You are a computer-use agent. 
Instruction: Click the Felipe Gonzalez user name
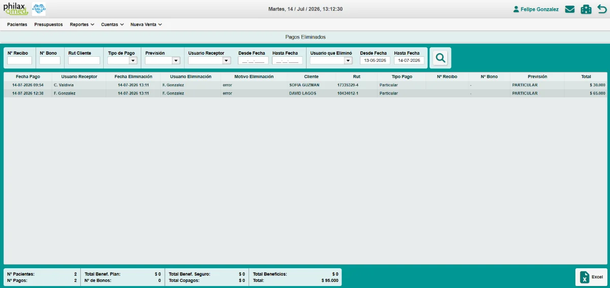click(539, 9)
